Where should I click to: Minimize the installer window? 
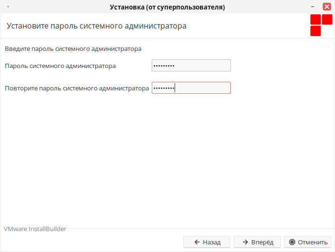click(313, 7)
